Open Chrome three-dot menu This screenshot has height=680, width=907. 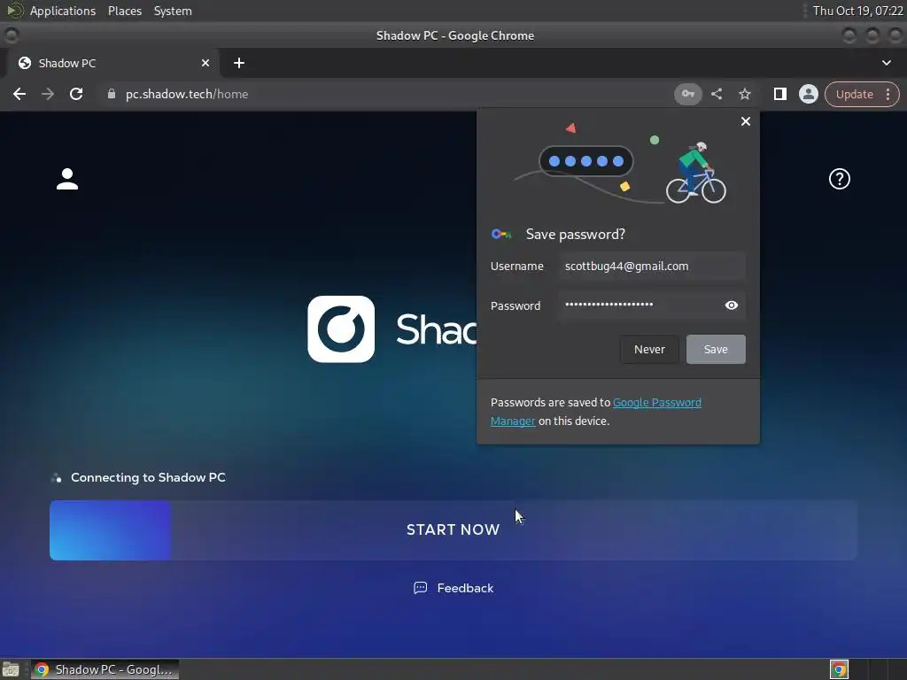point(888,94)
